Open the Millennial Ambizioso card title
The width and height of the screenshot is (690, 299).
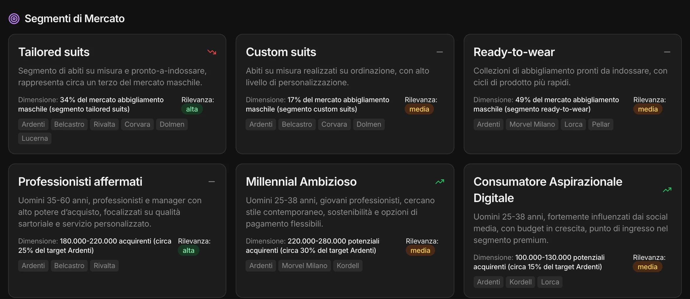click(x=301, y=182)
